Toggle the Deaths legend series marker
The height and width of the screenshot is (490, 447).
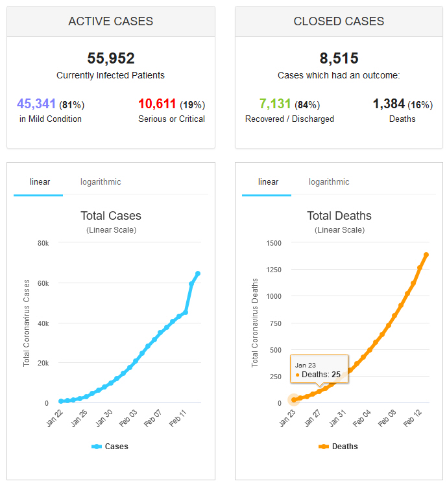324,447
